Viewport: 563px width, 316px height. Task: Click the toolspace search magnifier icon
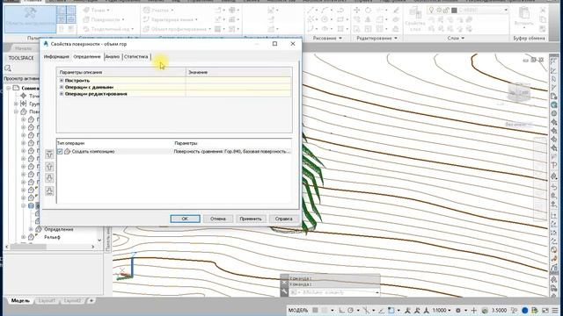8,68
